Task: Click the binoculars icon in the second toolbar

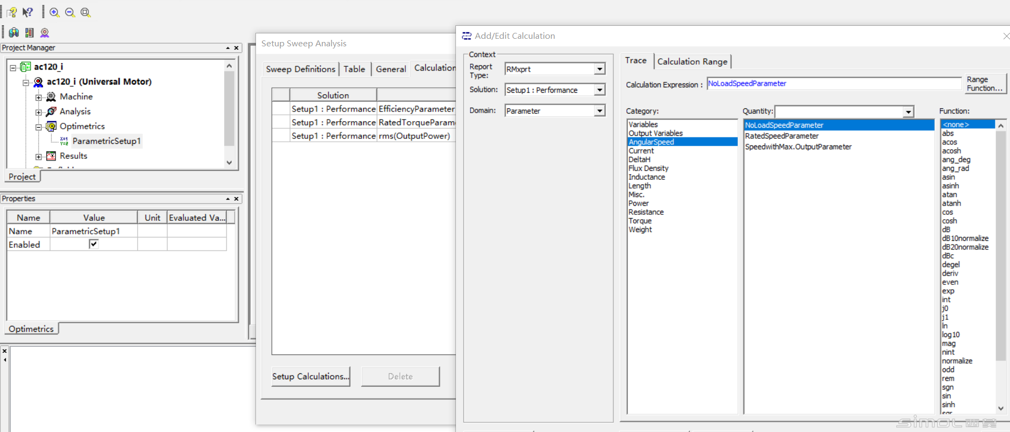Action: pos(14,32)
